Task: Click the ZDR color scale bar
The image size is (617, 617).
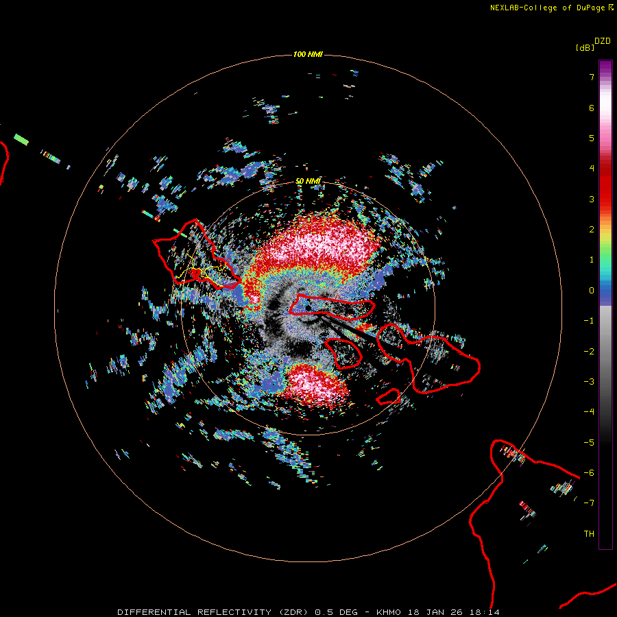Action: point(605,304)
